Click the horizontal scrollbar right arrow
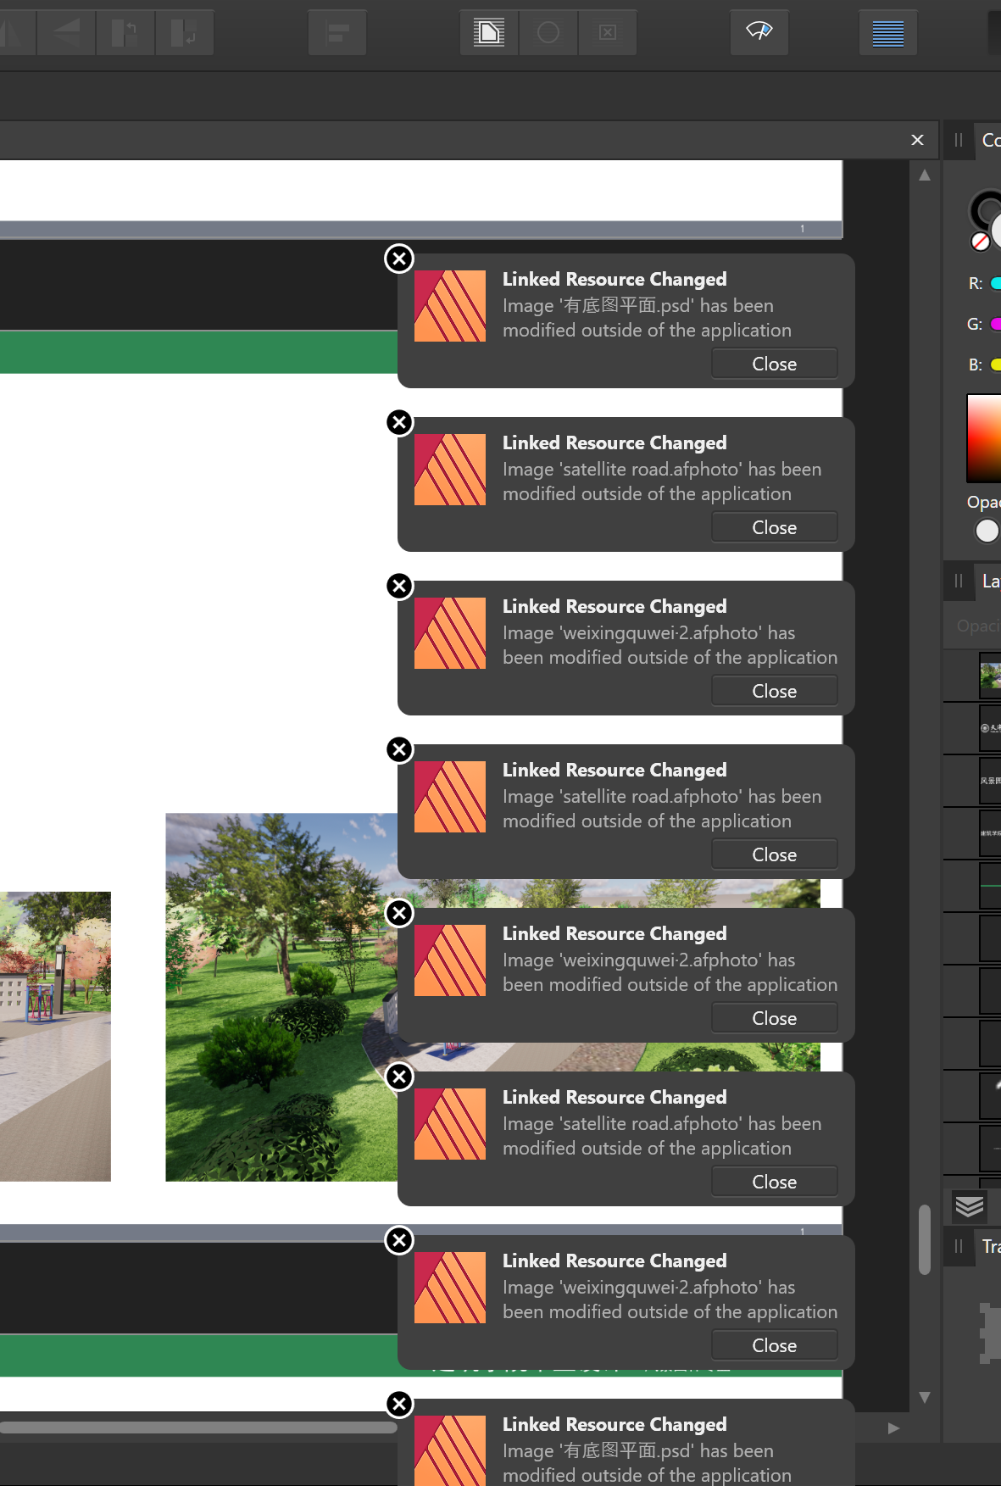The width and height of the screenshot is (1001, 1486). 893,1428
